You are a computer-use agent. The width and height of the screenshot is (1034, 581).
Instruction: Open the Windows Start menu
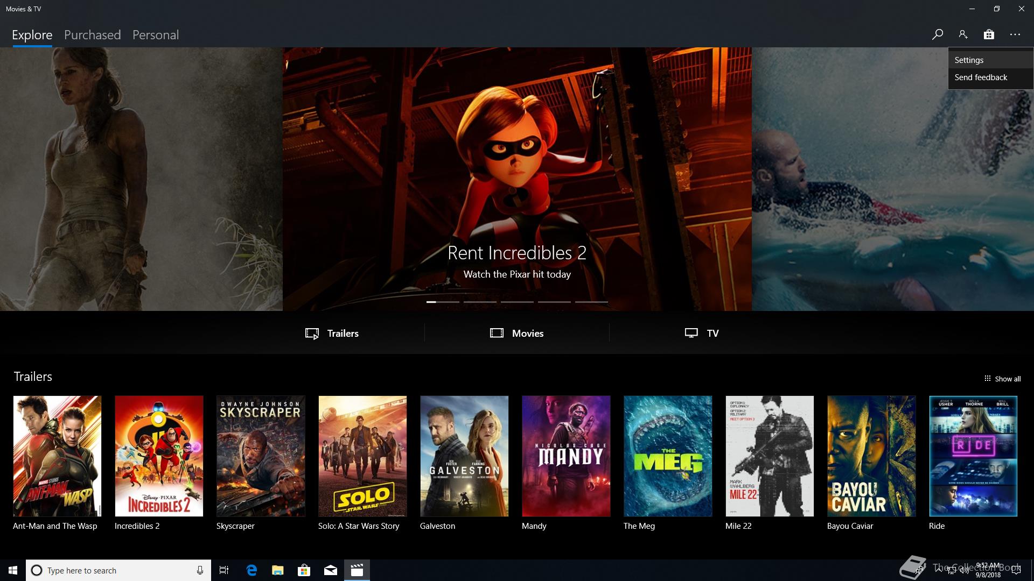[13, 570]
